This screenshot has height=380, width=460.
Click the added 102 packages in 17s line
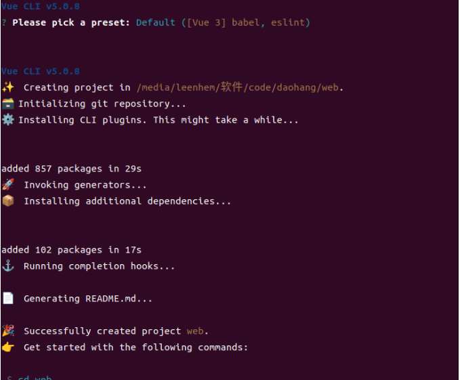[71, 250]
